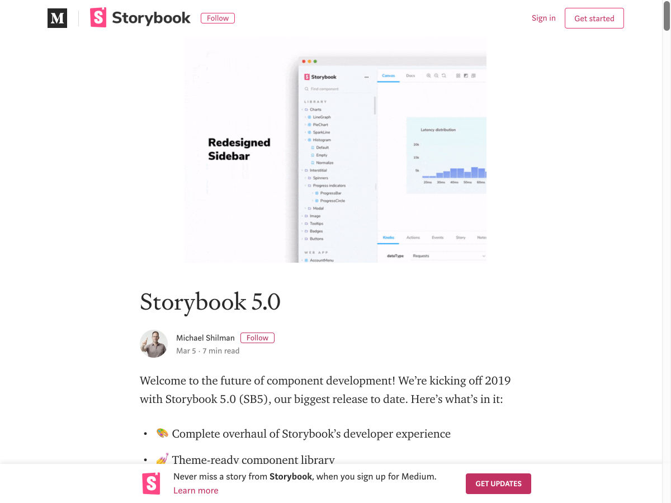Select the artist palette emoji bullet

click(162, 433)
